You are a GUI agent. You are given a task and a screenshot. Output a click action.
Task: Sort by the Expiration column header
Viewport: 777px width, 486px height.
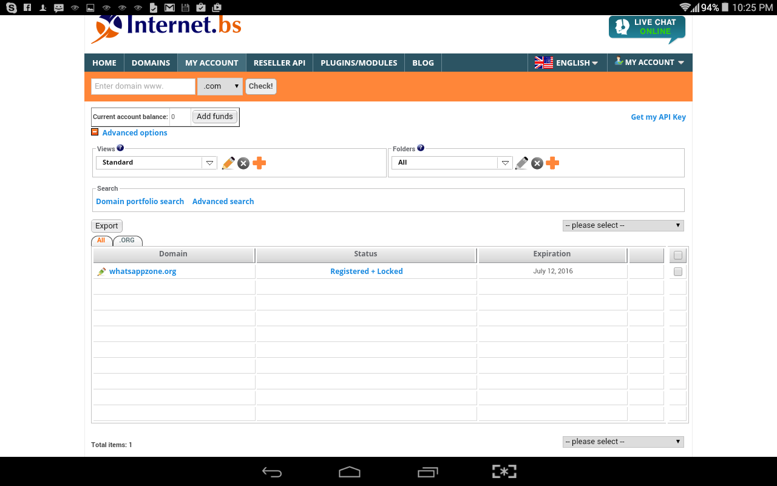pyautogui.click(x=552, y=255)
